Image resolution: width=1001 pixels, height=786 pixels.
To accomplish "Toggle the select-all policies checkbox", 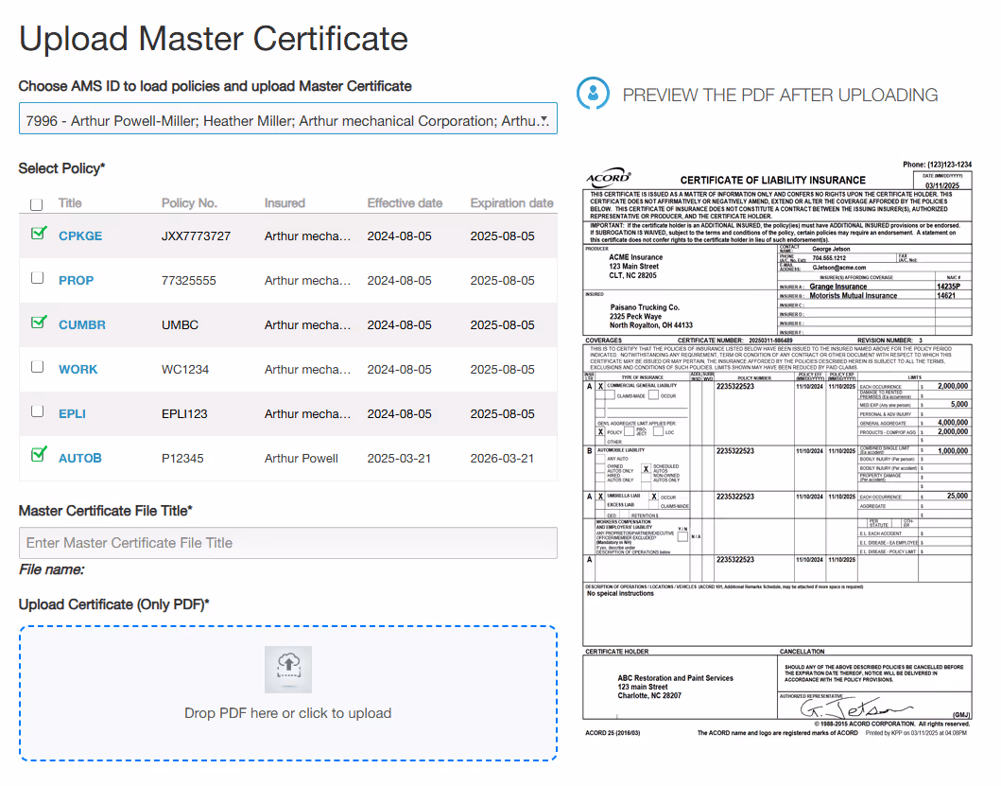I will click(36, 204).
